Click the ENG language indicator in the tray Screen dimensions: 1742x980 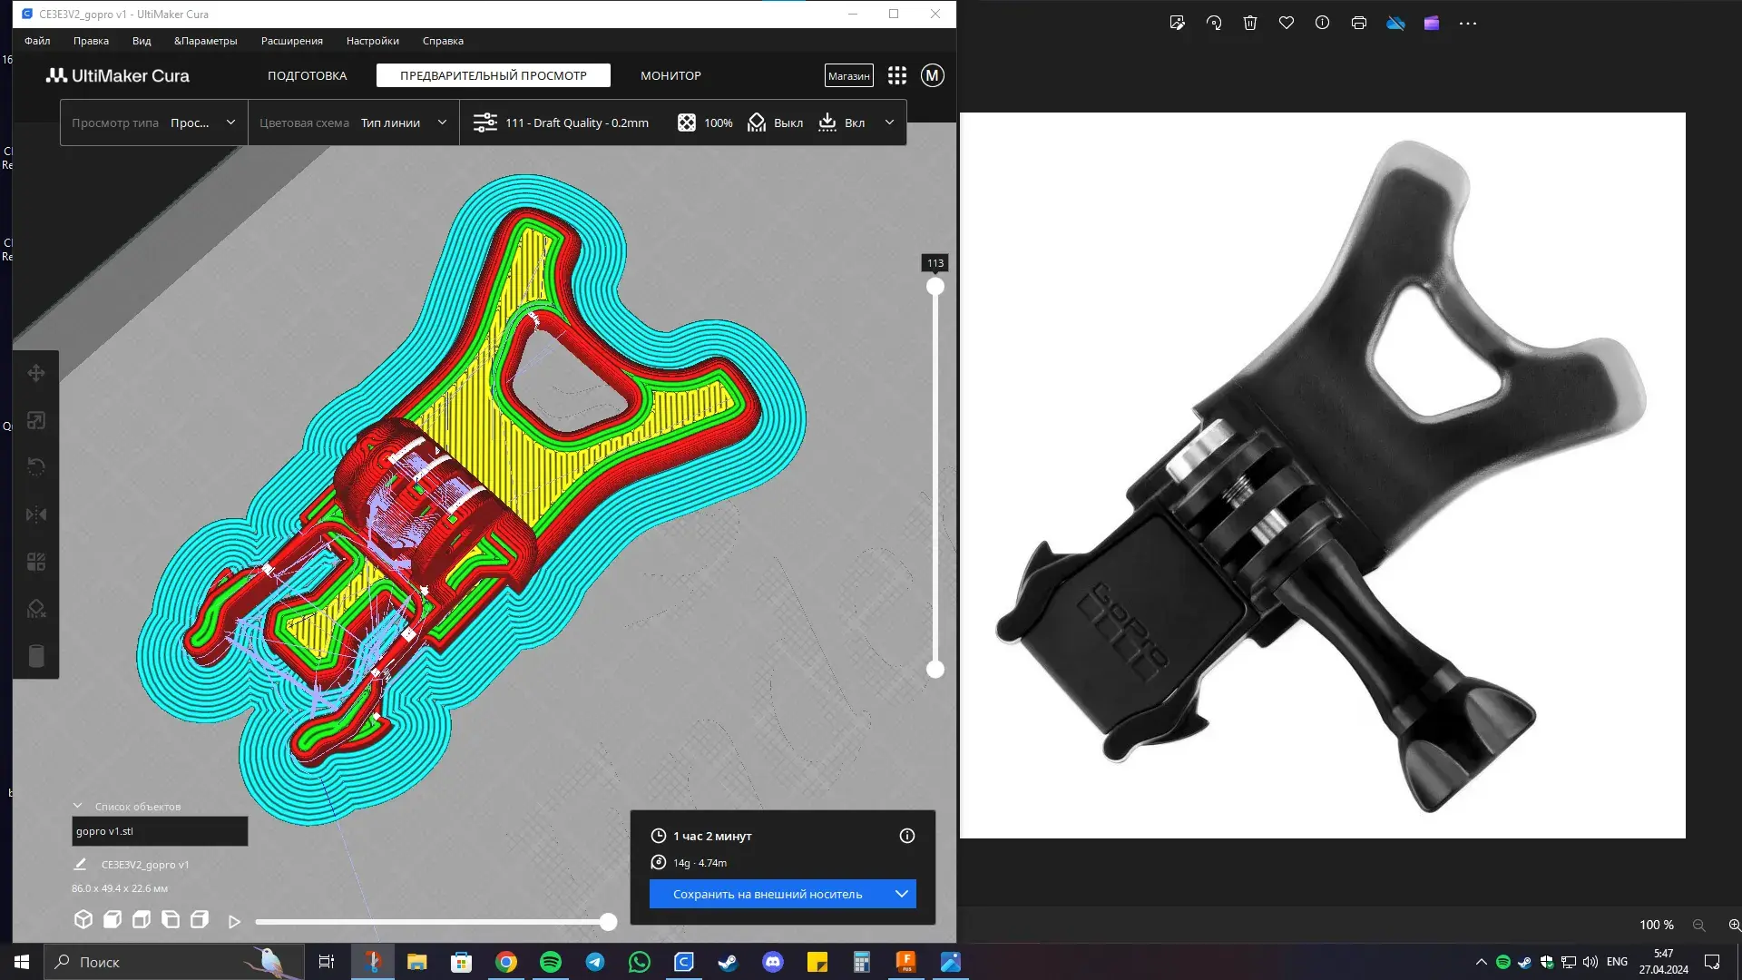click(1617, 962)
